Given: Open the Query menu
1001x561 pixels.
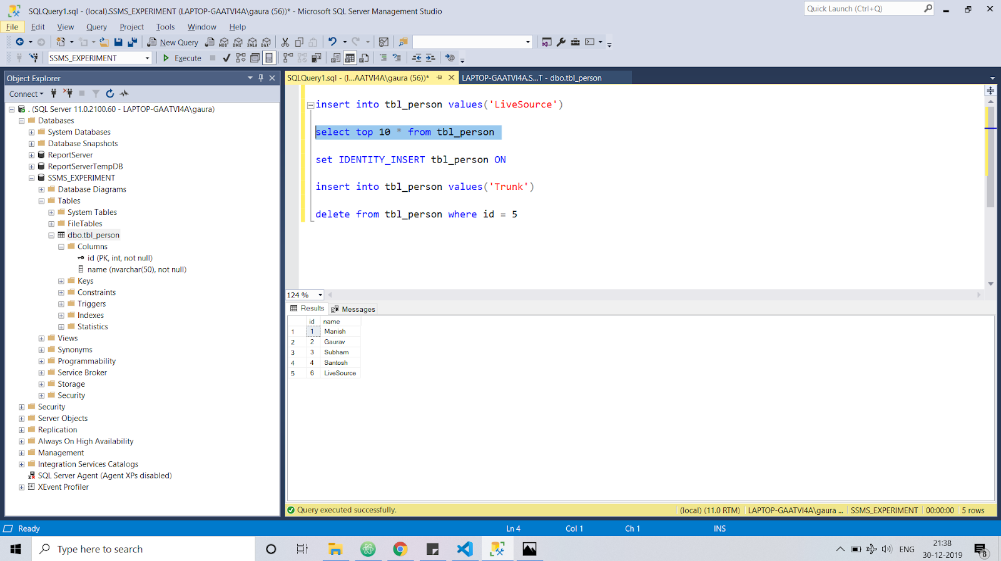Looking at the screenshot, I should 96,27.
